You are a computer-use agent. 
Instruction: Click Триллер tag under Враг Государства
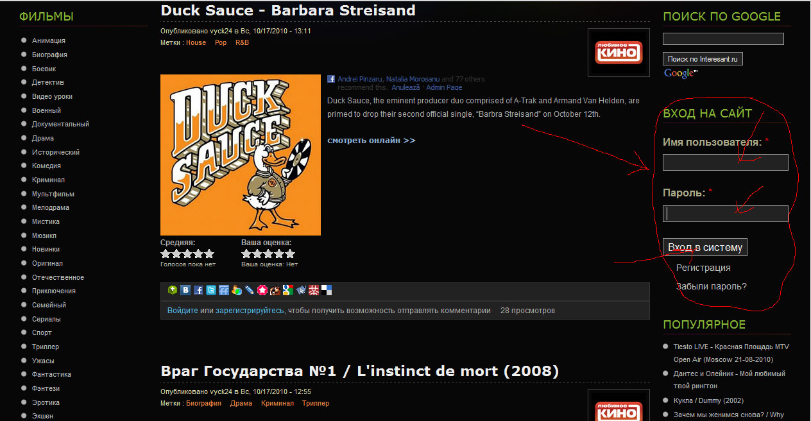316,403
